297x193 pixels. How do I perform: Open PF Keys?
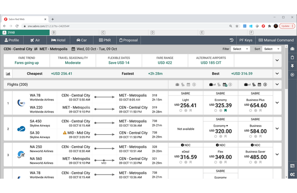(x=246, y=40)
